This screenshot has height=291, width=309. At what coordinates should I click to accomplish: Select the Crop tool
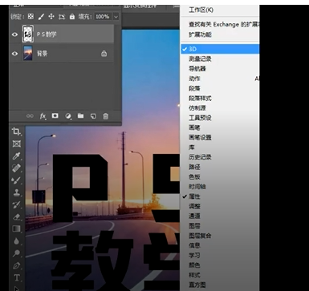16,131
